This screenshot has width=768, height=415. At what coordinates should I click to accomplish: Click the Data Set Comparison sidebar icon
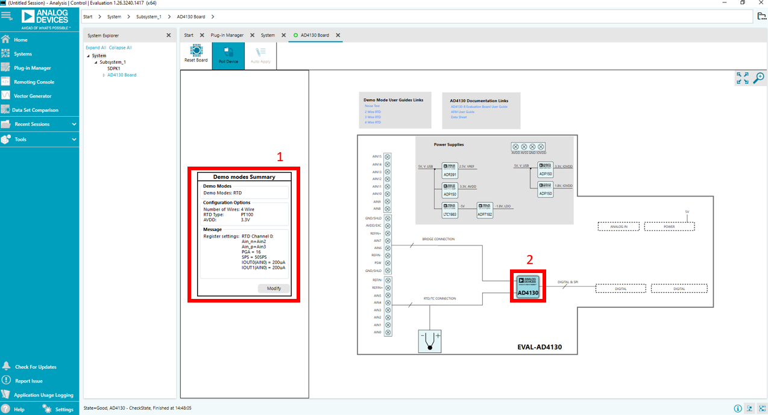6,110
